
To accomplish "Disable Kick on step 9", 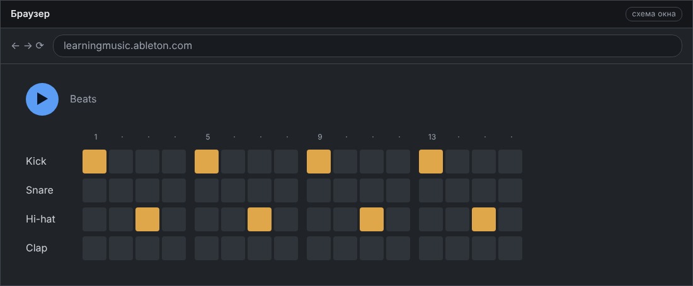I will [319, 162].
